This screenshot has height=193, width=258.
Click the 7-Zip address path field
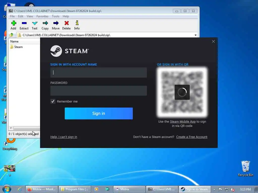pos(105,35)
